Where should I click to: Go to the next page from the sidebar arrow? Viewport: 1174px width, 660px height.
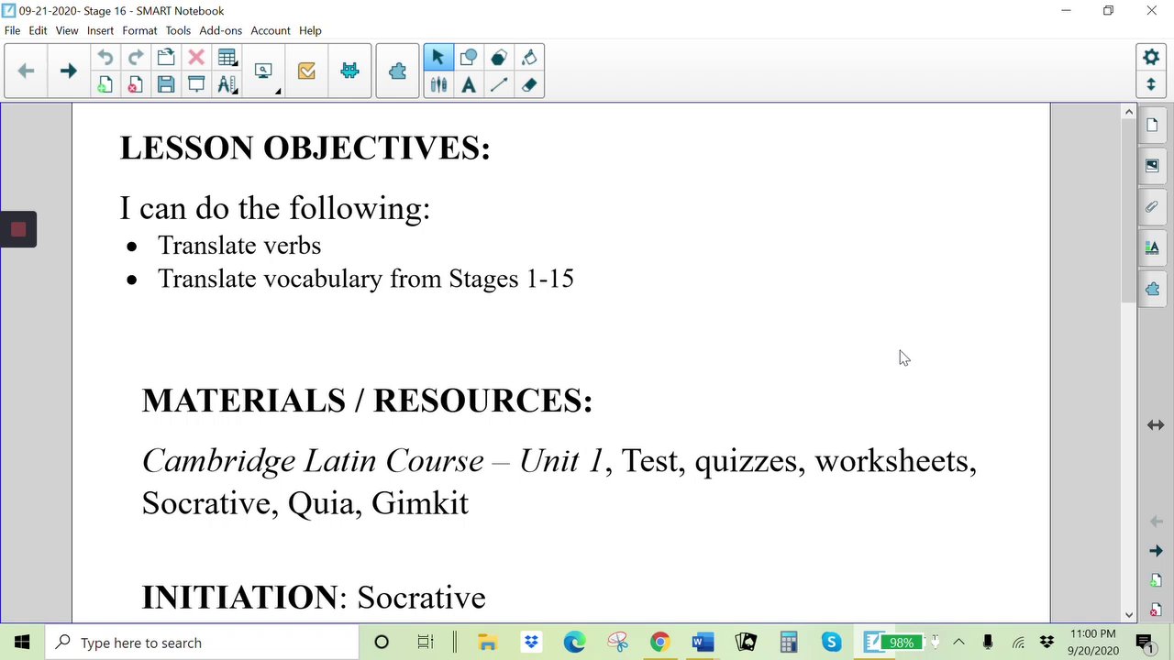click(1156, 551)
